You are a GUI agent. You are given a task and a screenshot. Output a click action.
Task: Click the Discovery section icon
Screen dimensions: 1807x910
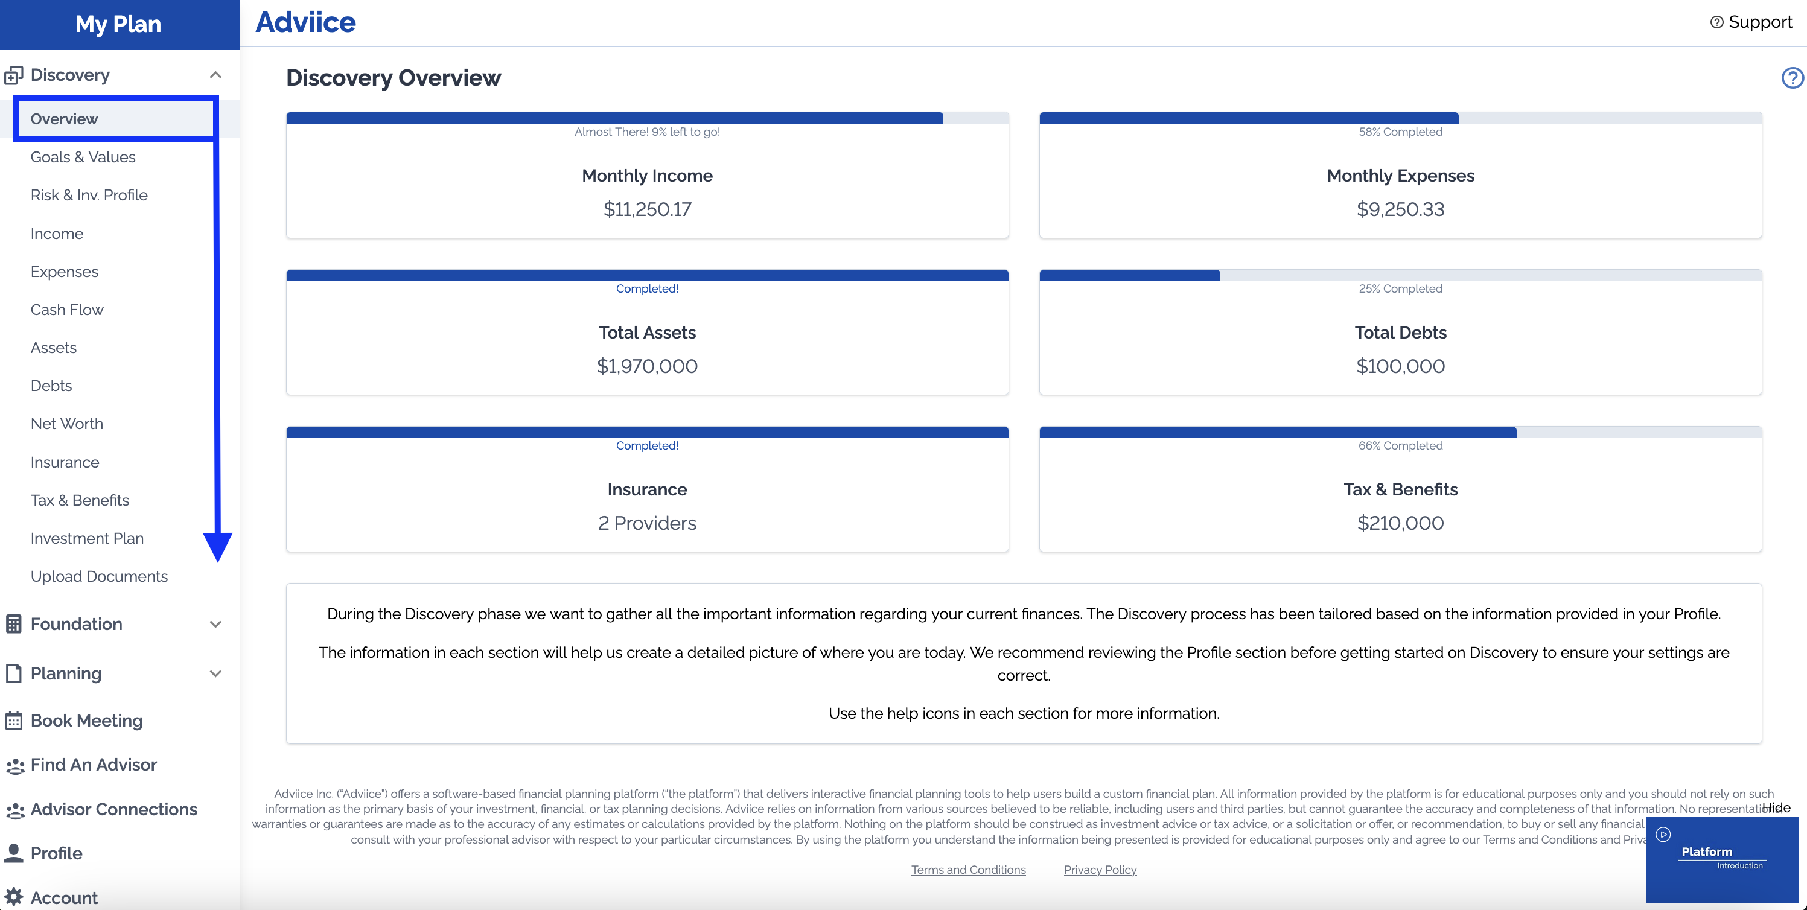click(13, 75)
